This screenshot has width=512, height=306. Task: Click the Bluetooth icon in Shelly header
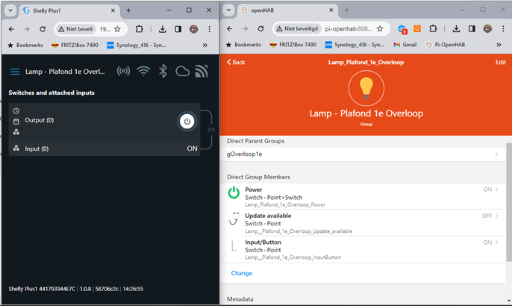pos(163,72)
